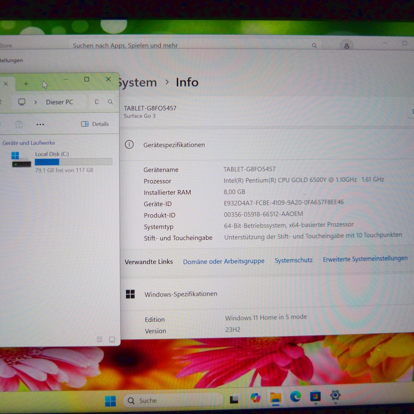Open Settings gear icon on the taskbar
Viewport: 414px width, 414px height.
click(335, 395)
